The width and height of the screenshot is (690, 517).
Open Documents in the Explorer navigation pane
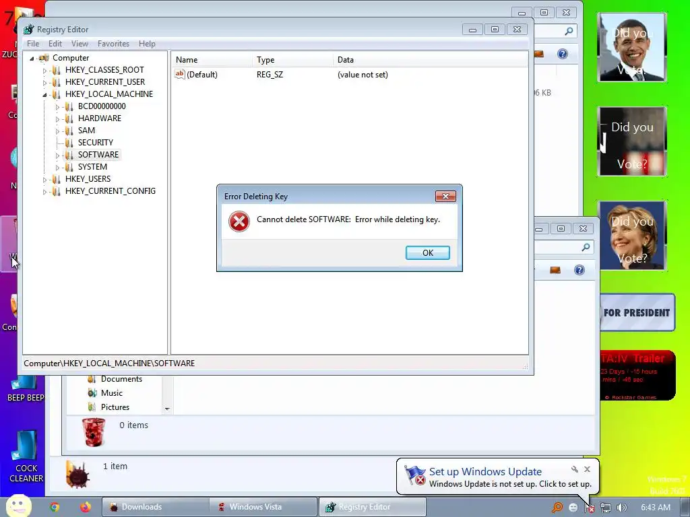121,379
